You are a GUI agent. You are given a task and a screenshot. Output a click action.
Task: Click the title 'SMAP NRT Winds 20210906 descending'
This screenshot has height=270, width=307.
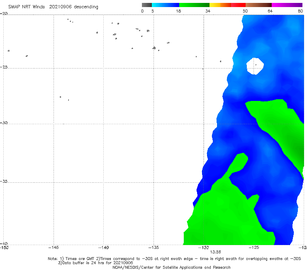click(53, 7)
